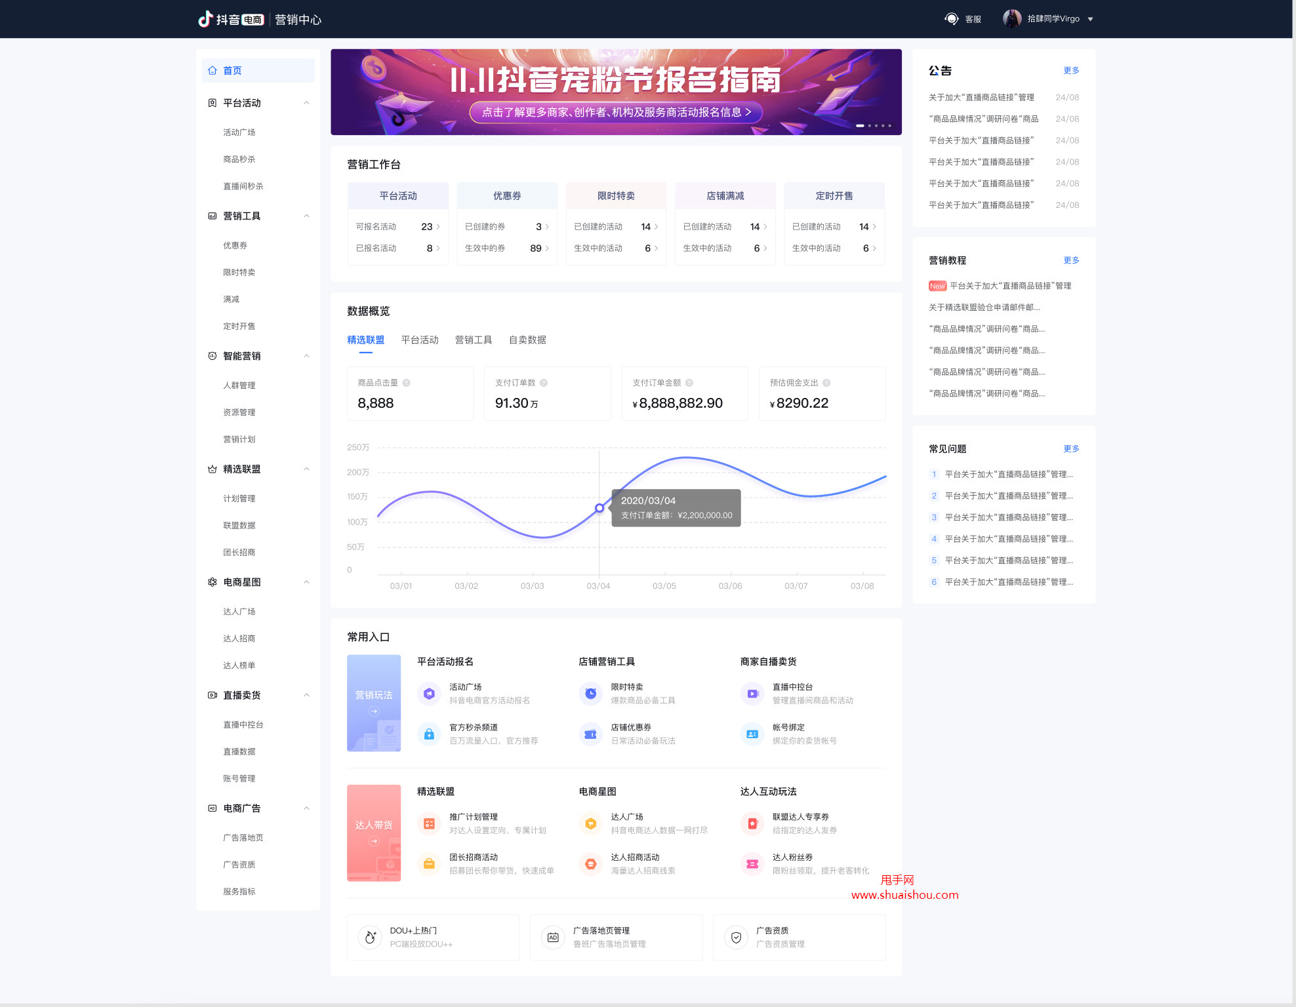Open the 客服 customer service icon
This screenshot has height=1007, width=1296.
coord(952,18)
